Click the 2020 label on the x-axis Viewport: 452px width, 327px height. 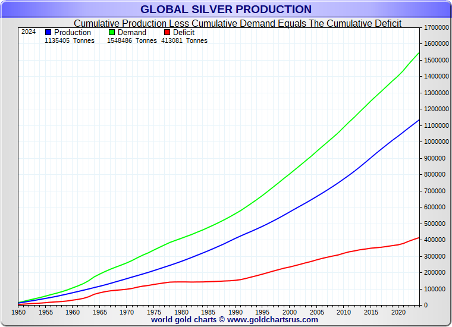click(x=397, y=312)
